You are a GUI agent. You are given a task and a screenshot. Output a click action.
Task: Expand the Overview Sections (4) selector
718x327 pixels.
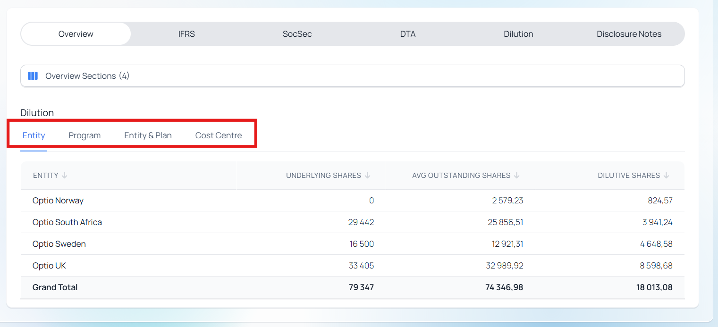(x=353, y=76)
